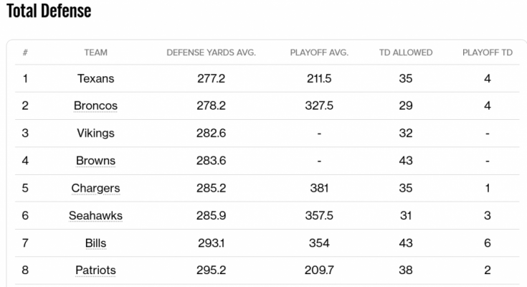Open the Chargers team link
This screenshot has height=287, width=527.
96,188
